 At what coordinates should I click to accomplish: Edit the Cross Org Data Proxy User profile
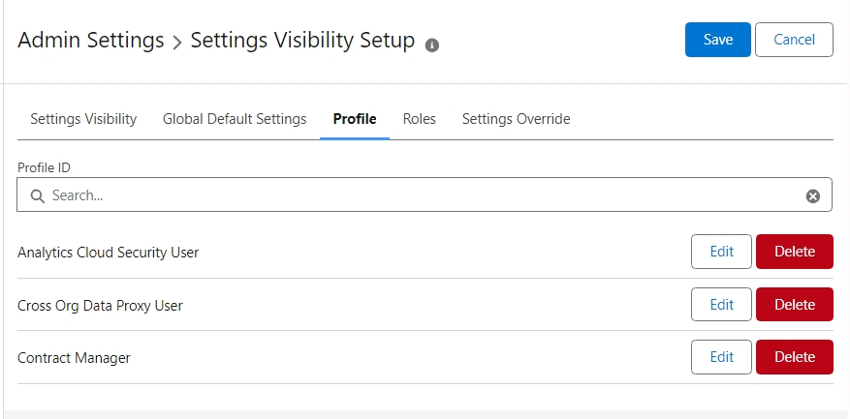point(721,305)
